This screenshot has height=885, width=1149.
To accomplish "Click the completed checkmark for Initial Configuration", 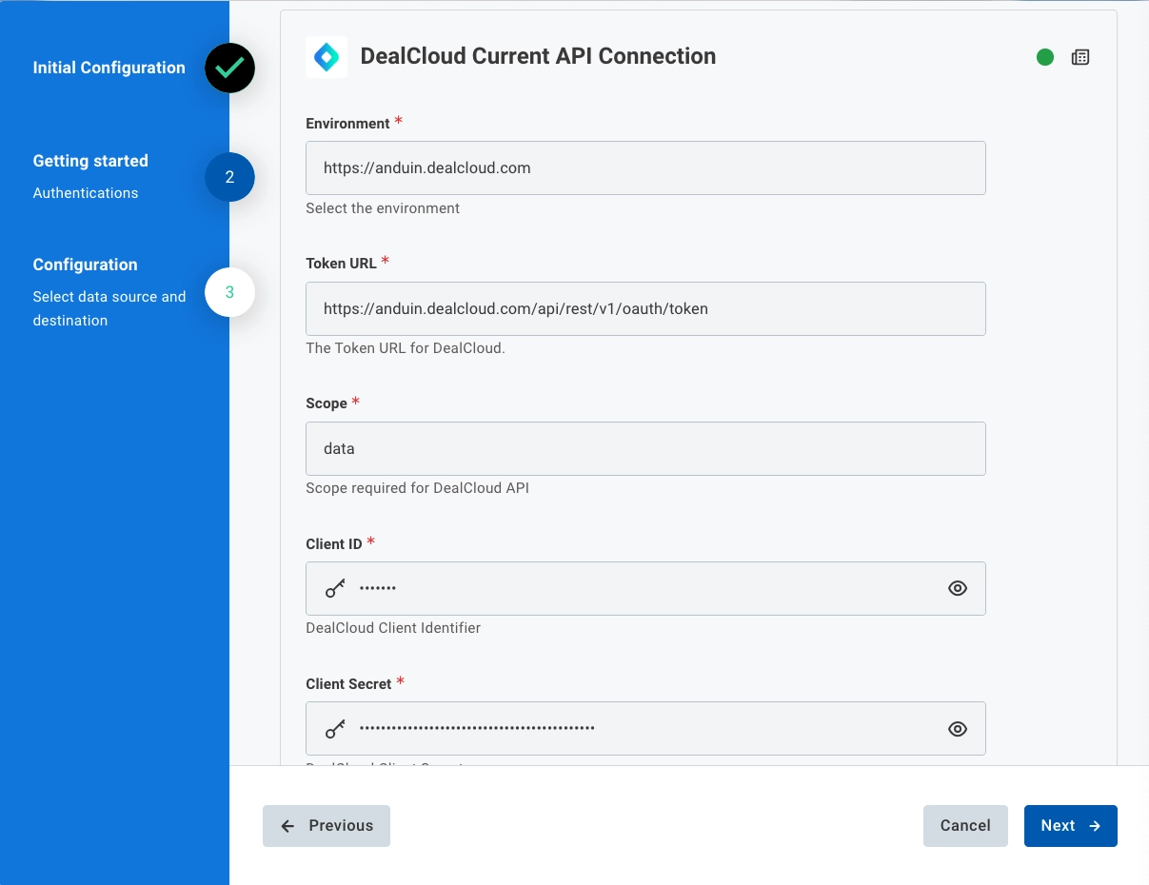I will pos(229,68).
